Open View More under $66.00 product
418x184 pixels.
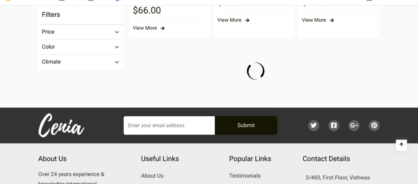pyautogui.click(x=145, y=28)
